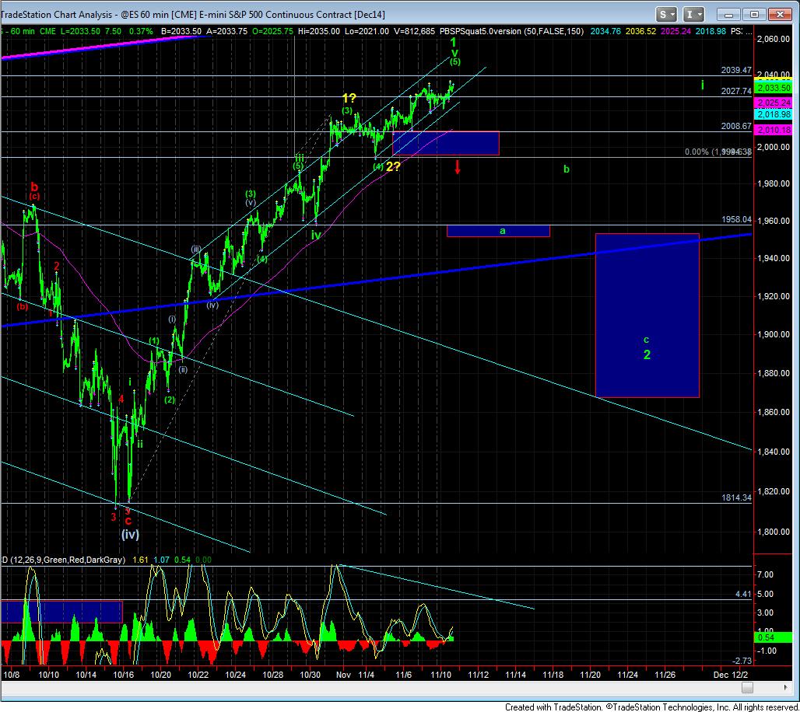Click the cyan 2034.76 indicator value
The height and width of the screenshot is (712, 800).
(x=605, y=31)
